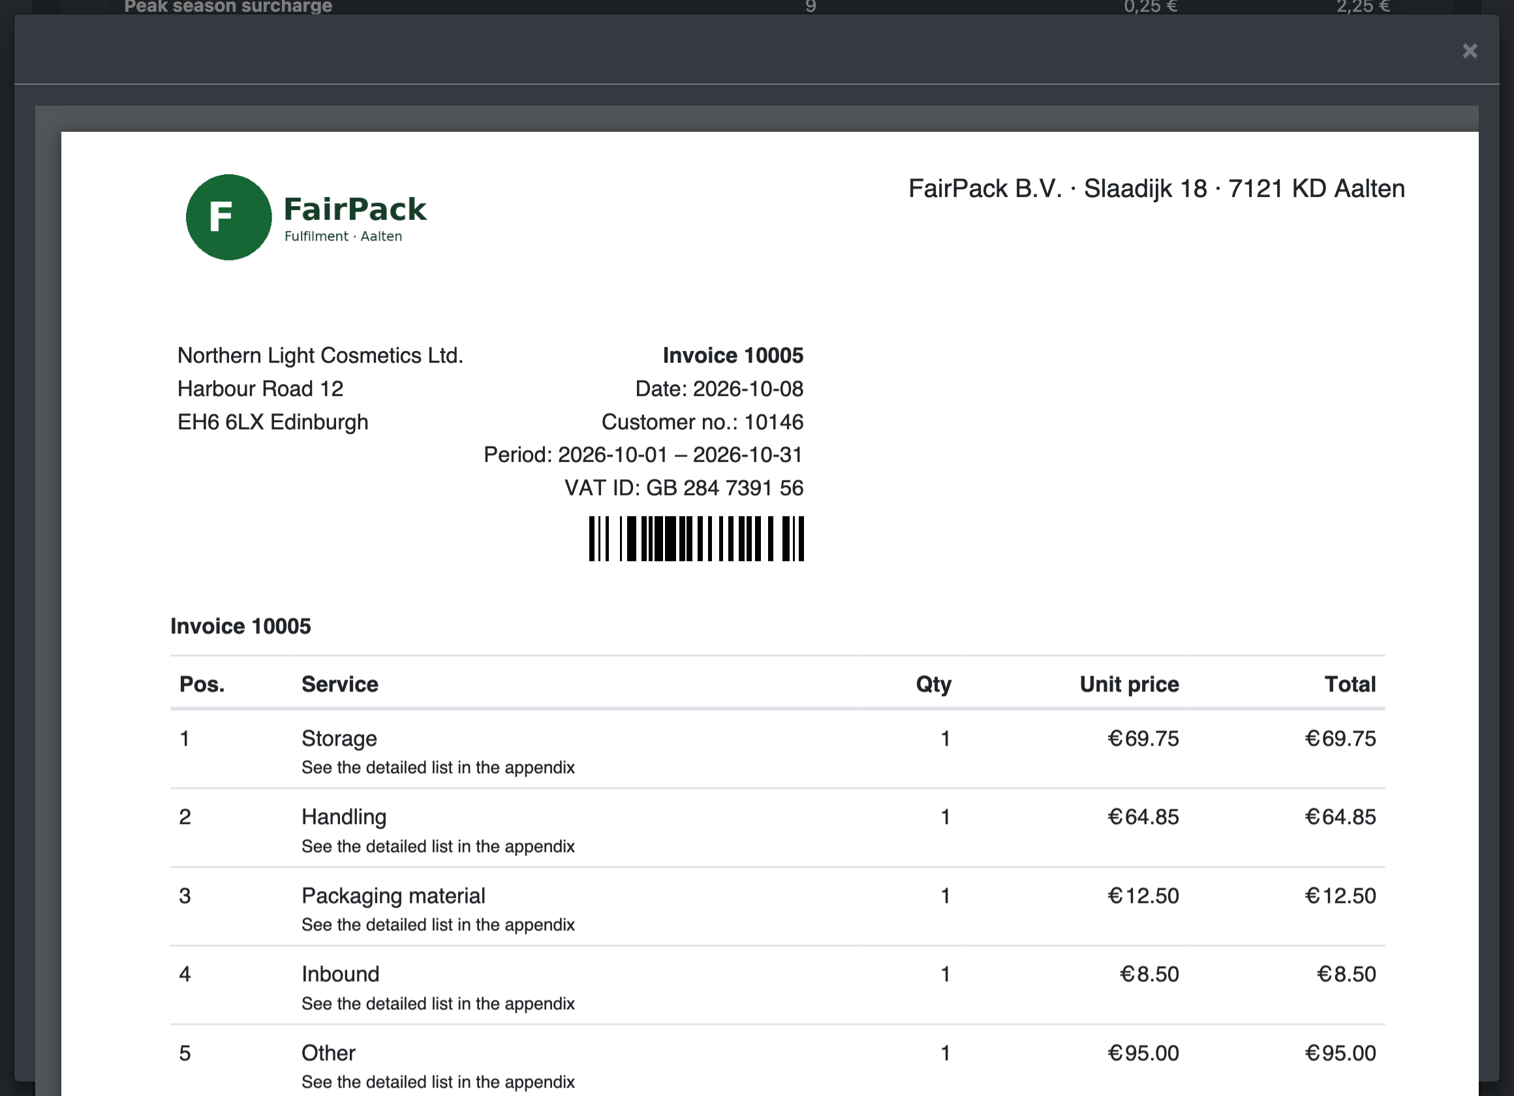Select the 'Packaging material' service label
The height and width of the screenshot is (1096, 1514).
[x=394, y=896]
